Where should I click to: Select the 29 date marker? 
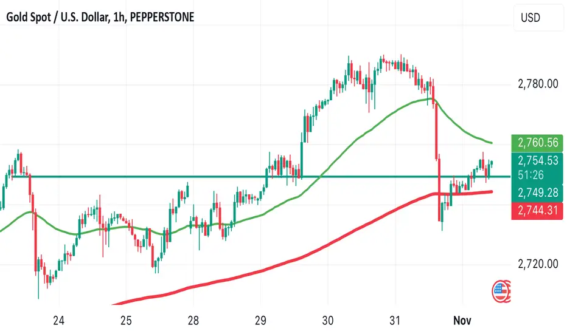pos(260,320)
